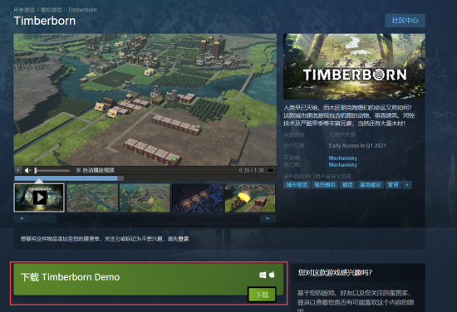
Task: Go to All Games breadcrumb
Action: point(24,10)
